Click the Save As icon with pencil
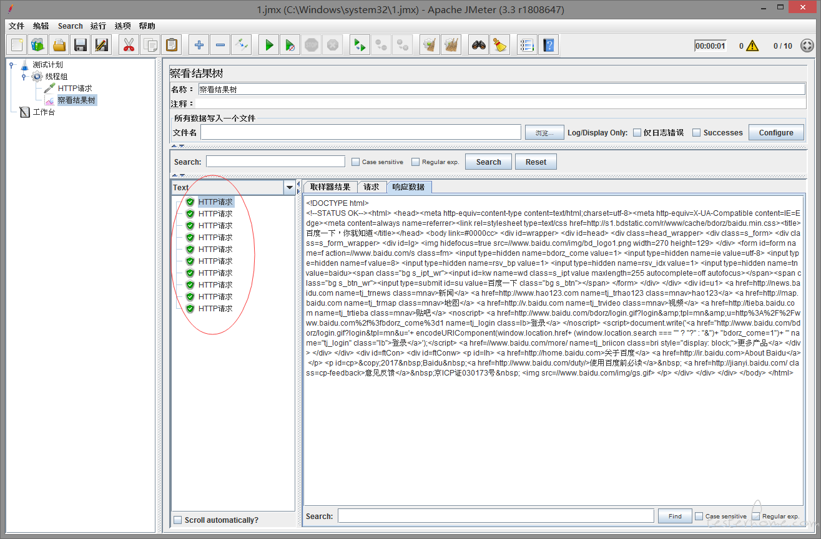The image size is (821, 539). pyautogui.click(x=101, y=45)
